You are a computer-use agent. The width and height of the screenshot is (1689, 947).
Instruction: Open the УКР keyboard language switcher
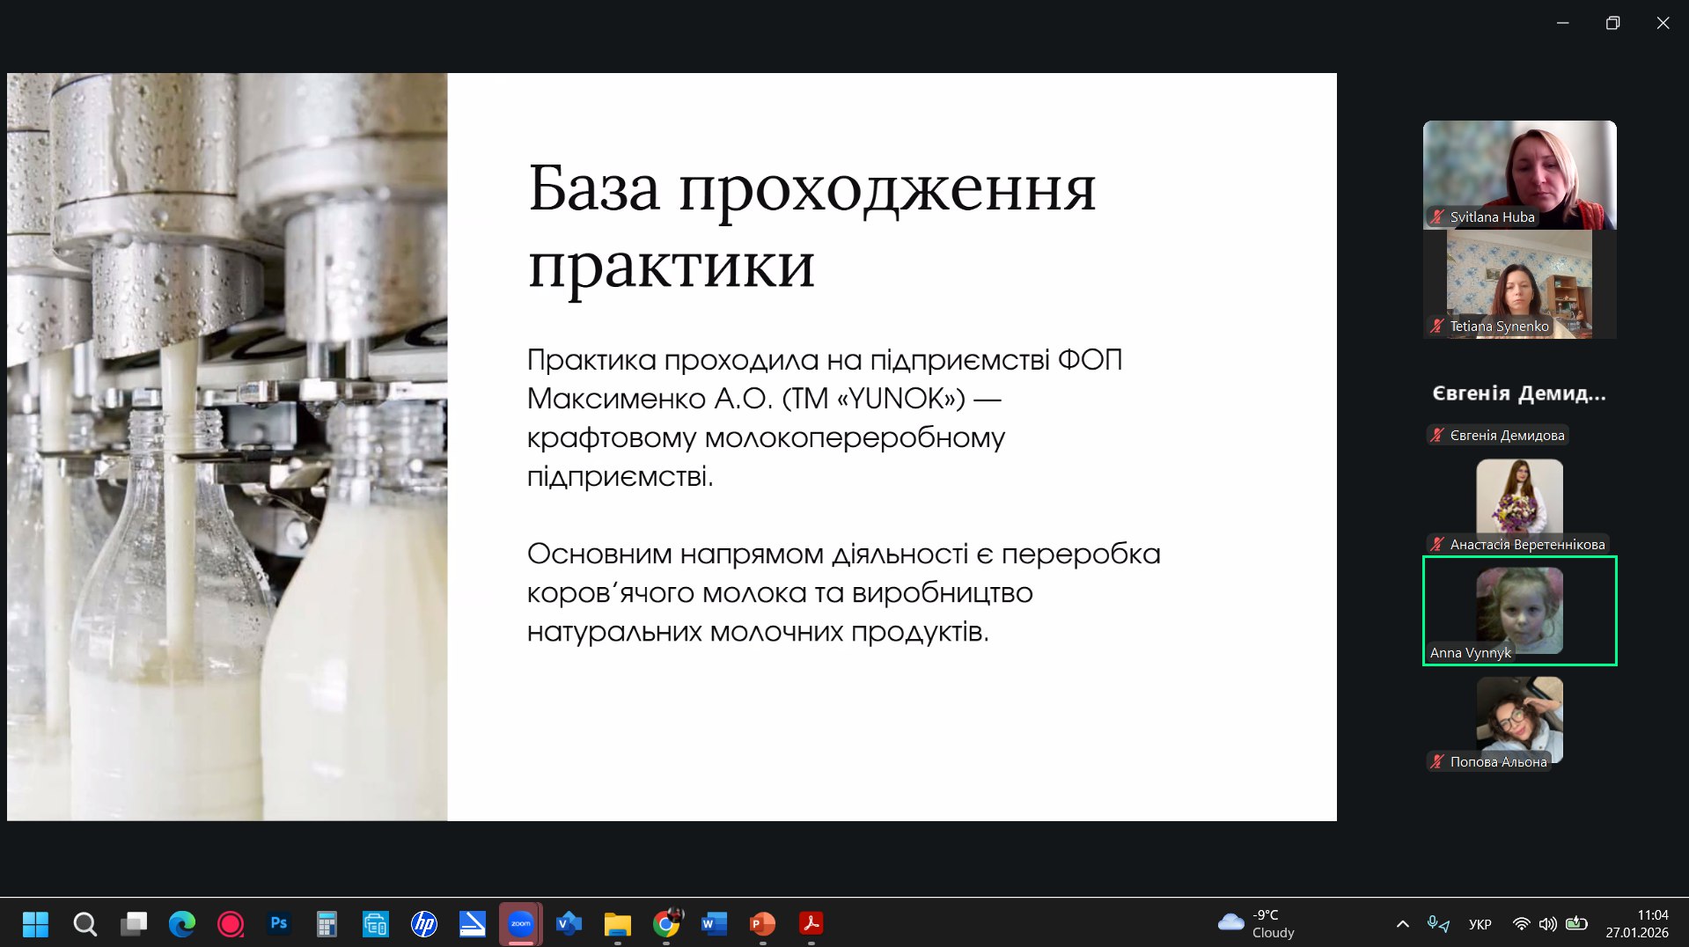point(1480,923)
